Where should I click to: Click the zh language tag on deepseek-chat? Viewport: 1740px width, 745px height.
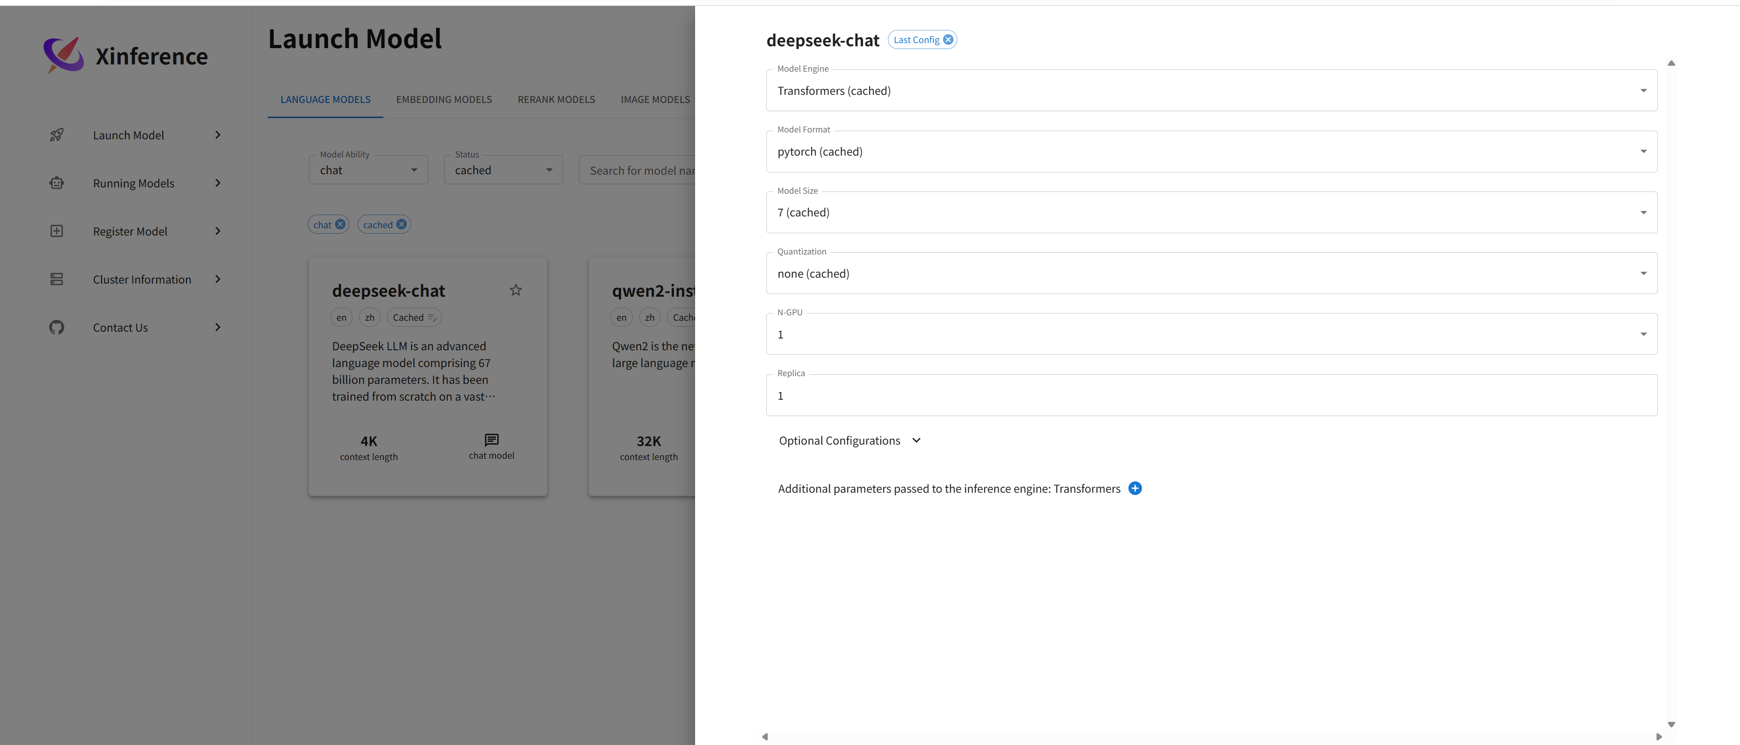click(369, 318)
